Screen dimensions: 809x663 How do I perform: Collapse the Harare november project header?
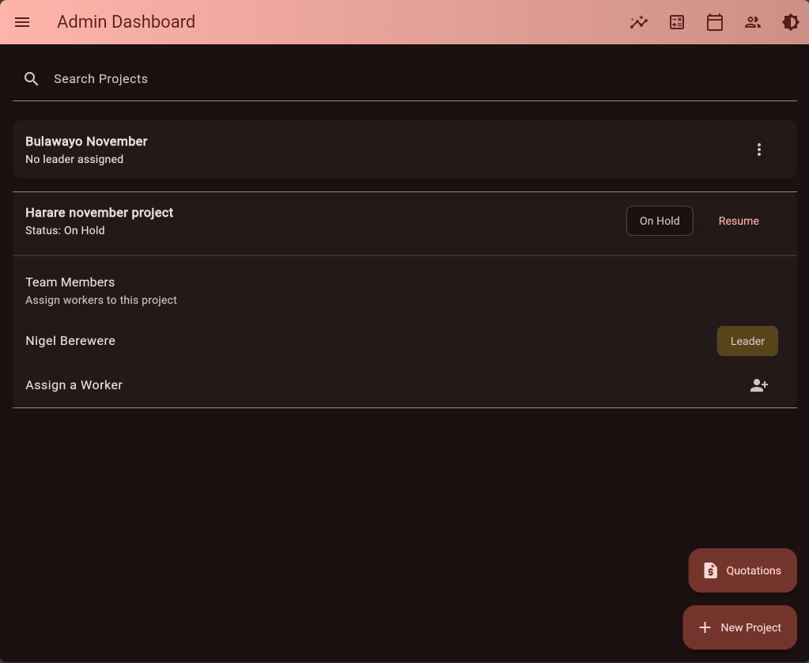(x=316, y=222)
